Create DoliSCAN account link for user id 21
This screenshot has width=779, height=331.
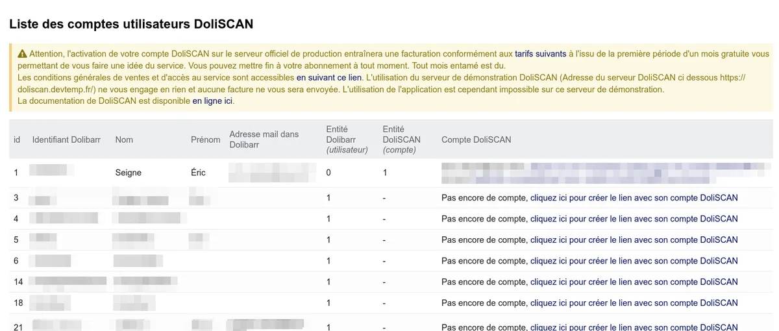[x=634, y=326]
